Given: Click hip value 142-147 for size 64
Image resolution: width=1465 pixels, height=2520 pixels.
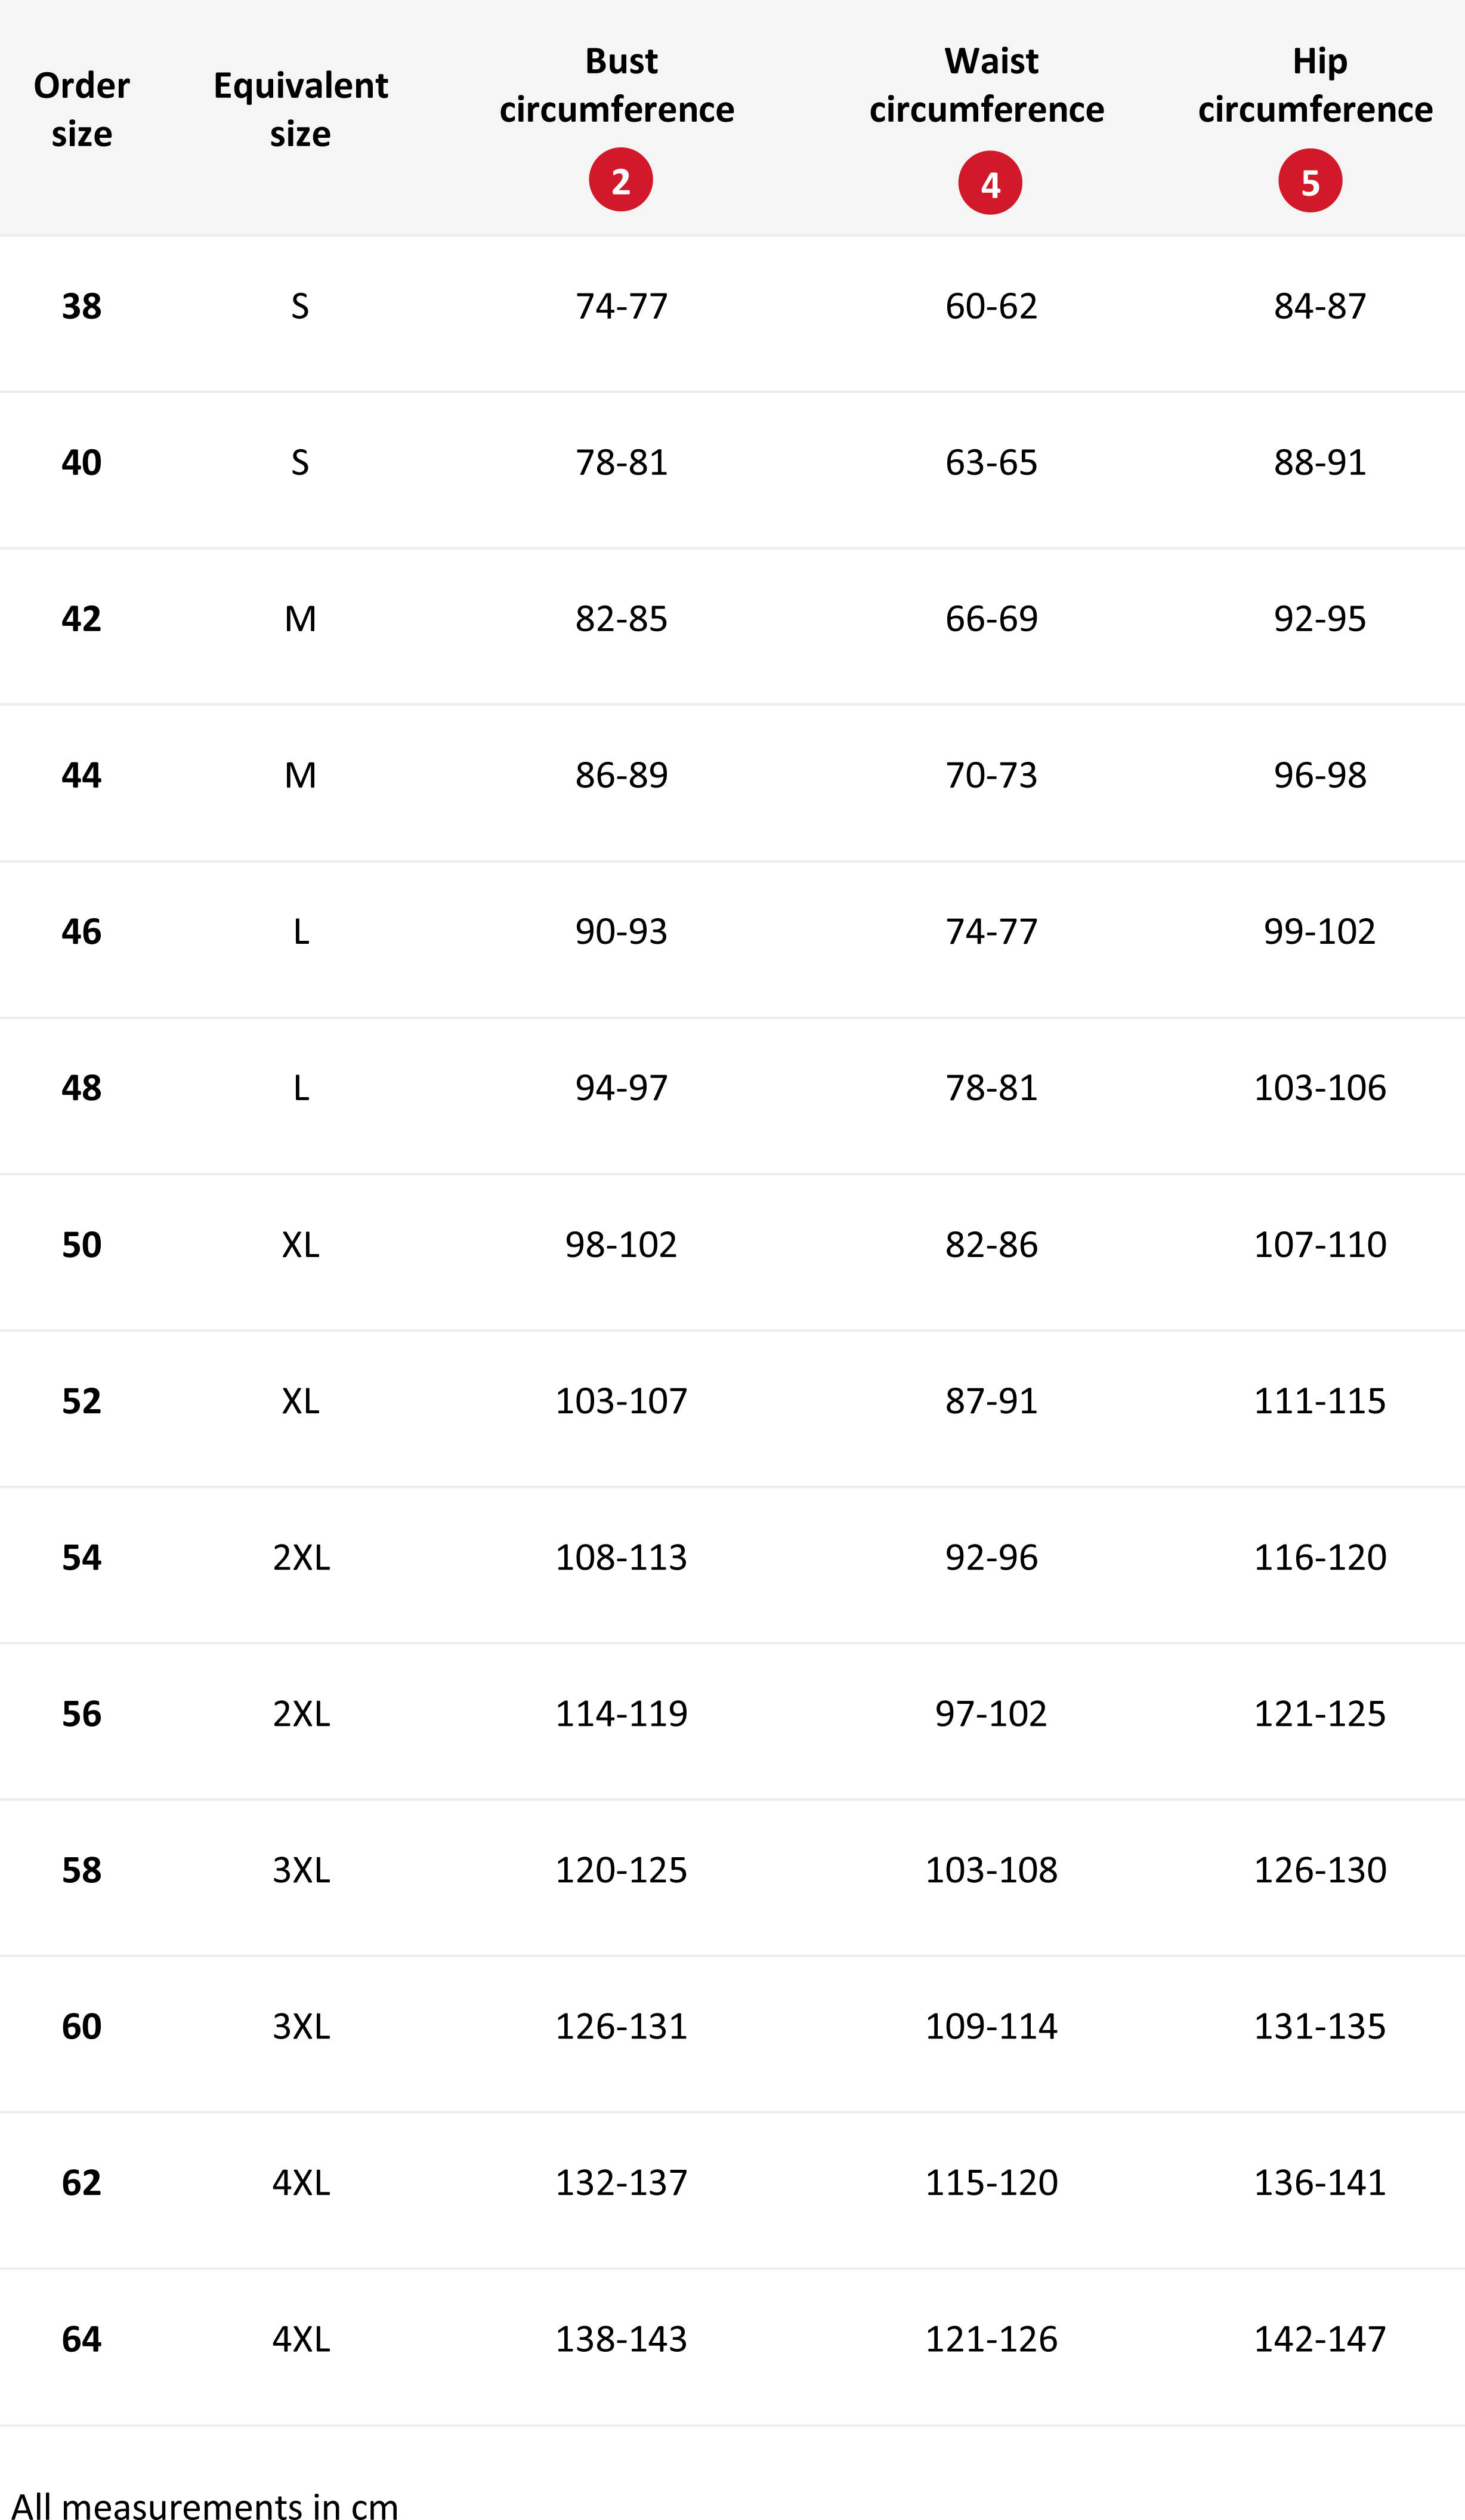Looking at the screenshot, I should pos(1320,2340).
